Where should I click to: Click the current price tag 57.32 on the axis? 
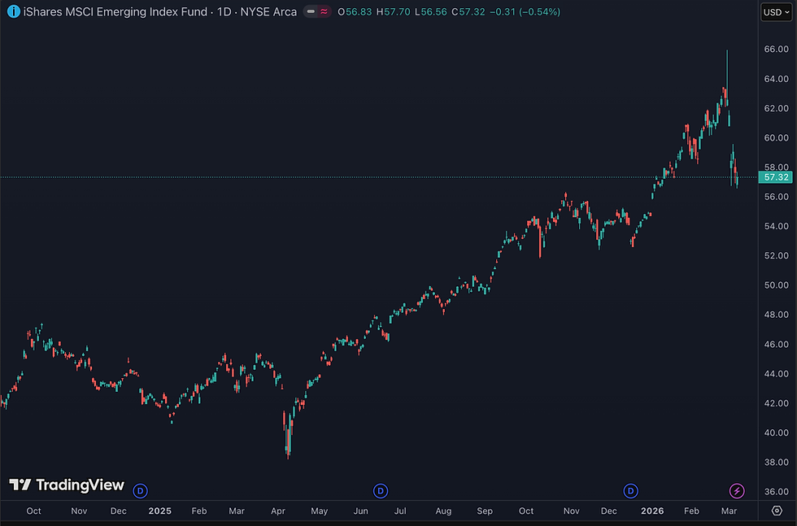coord(776,177)
